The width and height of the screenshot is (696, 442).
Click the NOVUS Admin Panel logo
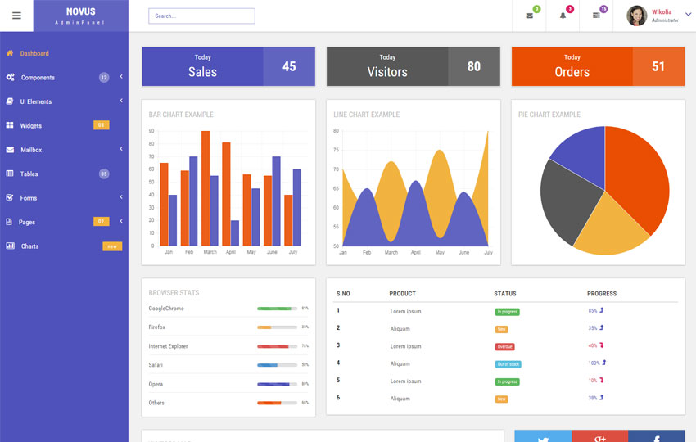click(80, 16)
